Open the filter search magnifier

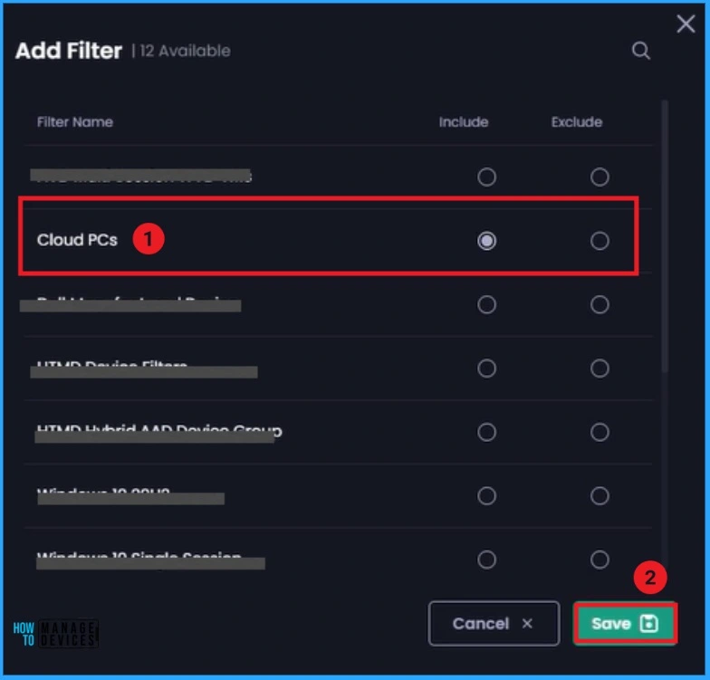641,51
